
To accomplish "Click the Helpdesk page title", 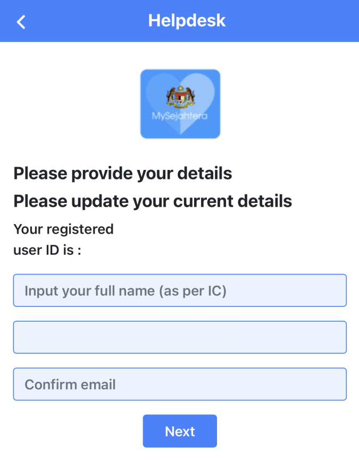I will pyautogui.click(x=187, y=21).
